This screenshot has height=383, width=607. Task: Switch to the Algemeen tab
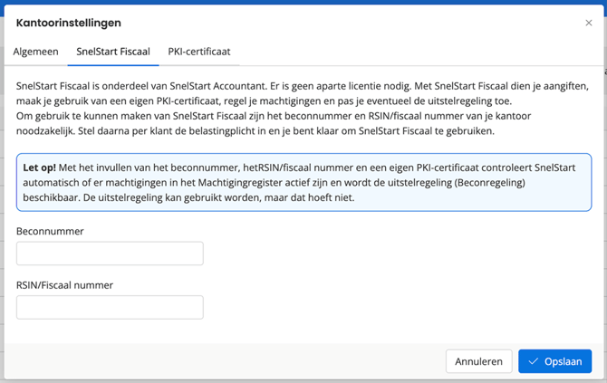coord(35,52)
